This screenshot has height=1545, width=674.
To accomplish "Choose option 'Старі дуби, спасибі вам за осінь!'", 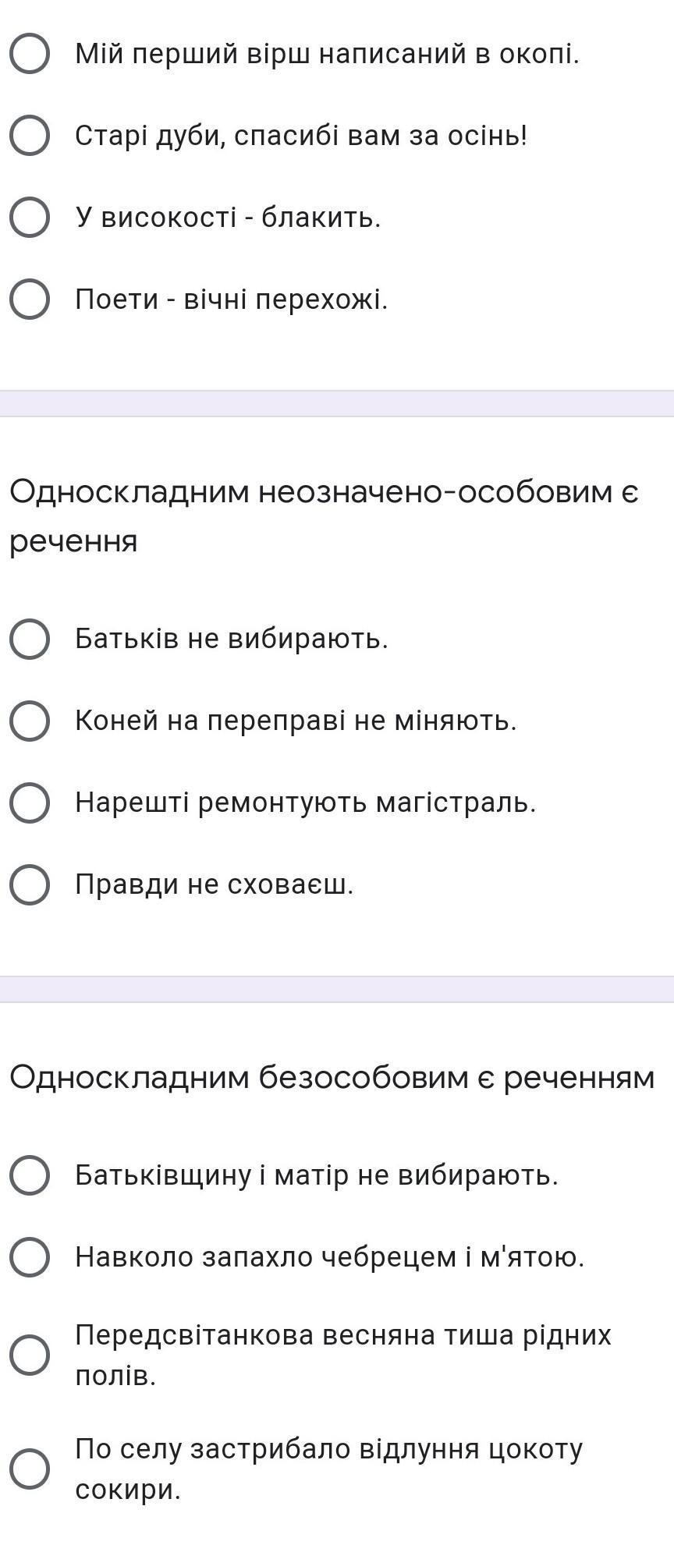I will coord(30,136).
